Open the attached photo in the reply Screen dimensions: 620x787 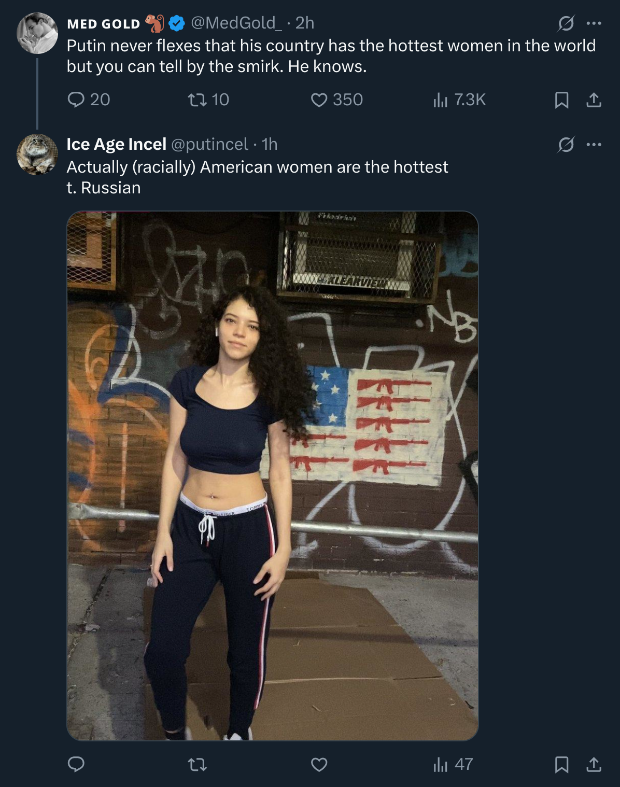tap(273, 475)
